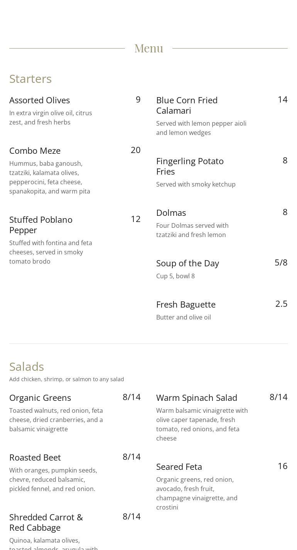
Task: Select the Warm Spinach Salad title
Action: (x=196, y=398)
